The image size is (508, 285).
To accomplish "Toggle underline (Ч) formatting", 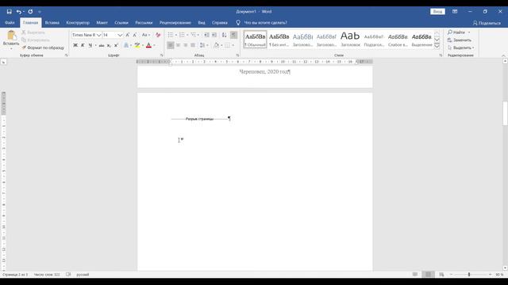I will [x=90, y=45].
